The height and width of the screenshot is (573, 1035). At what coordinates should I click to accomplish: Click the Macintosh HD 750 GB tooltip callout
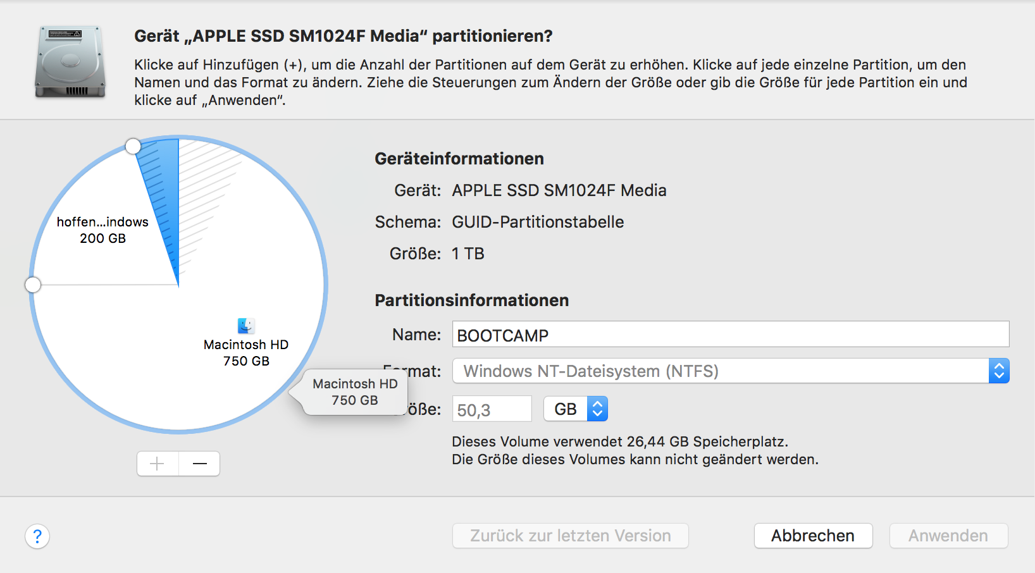point(355,392)
